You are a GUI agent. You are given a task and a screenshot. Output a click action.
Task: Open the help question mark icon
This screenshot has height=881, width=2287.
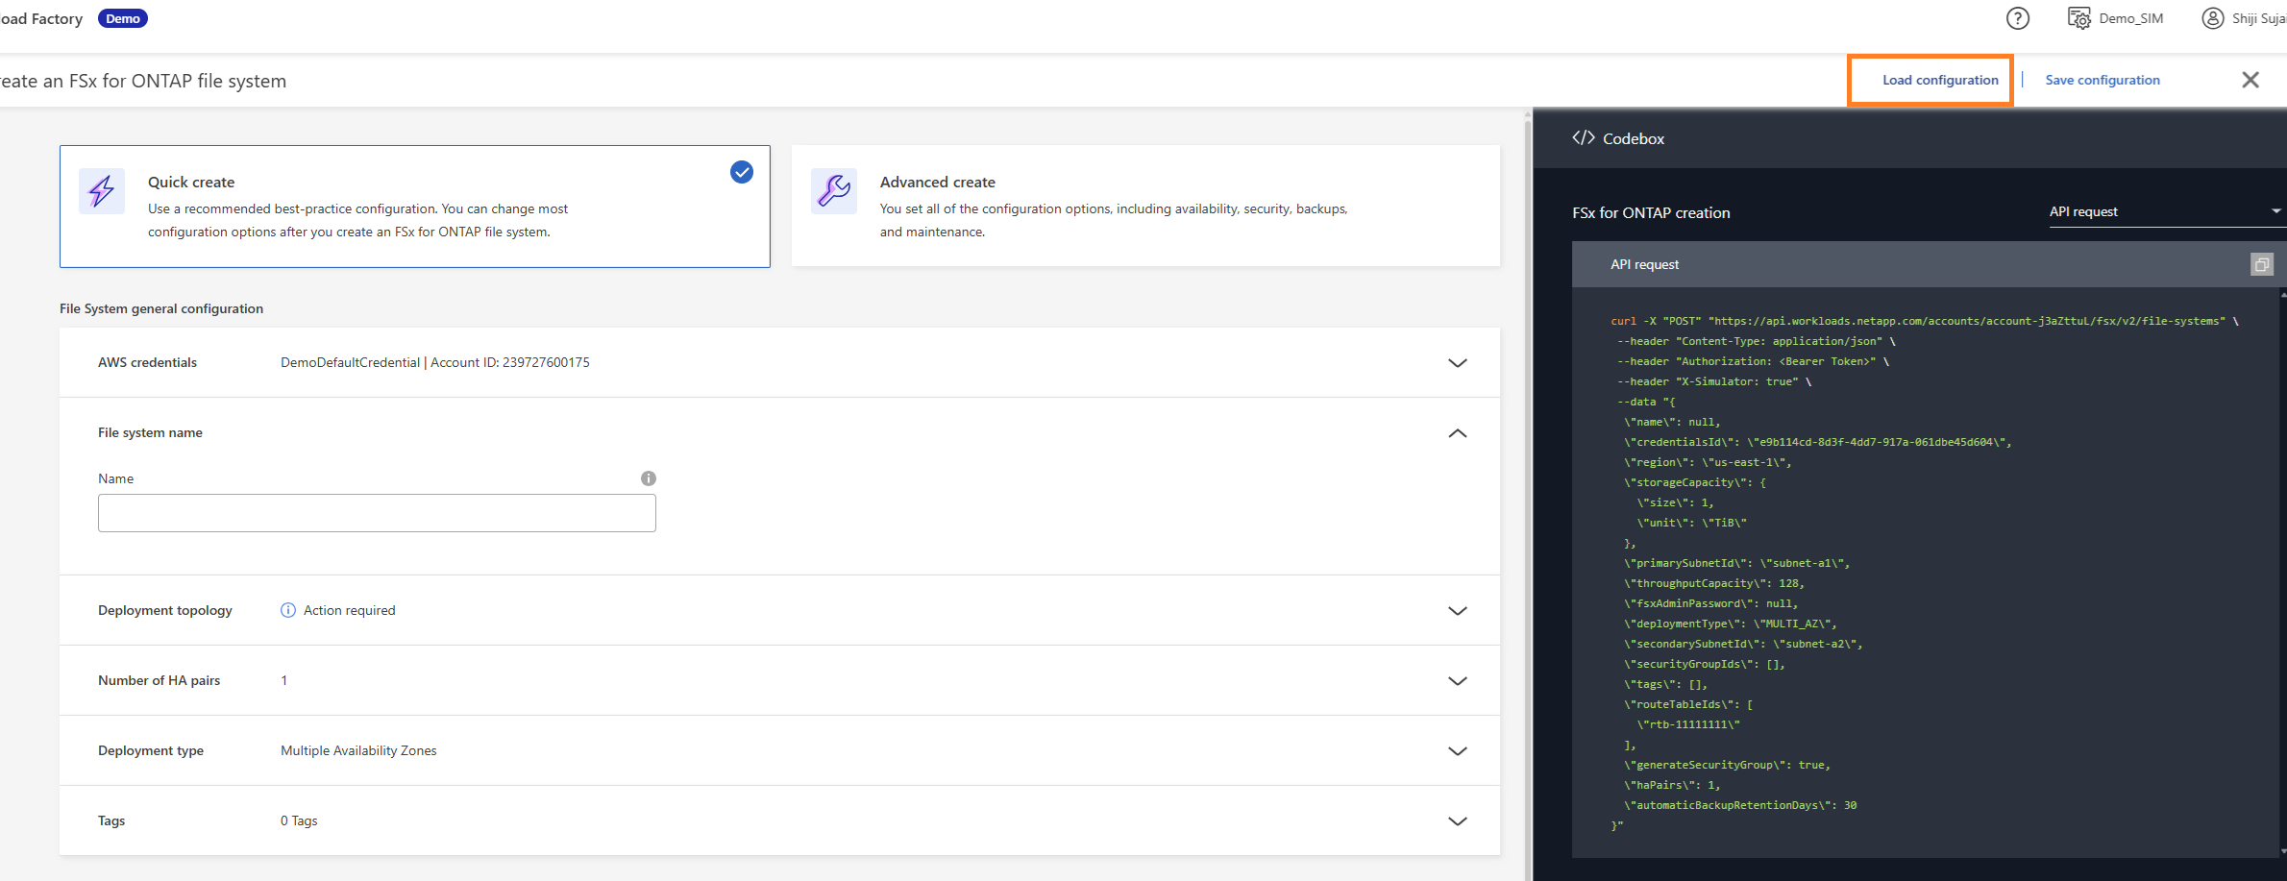click(x=2018, y=18)
